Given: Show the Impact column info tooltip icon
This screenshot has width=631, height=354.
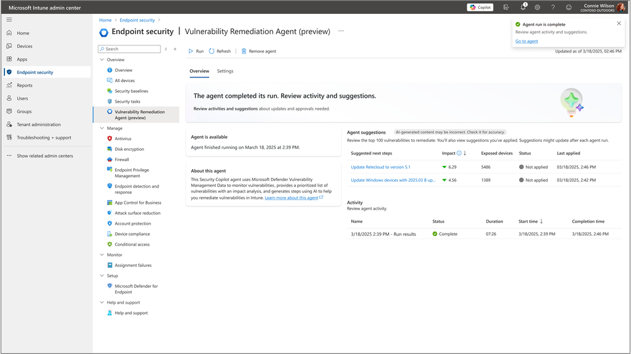Looking at the screenshot, I should pos(459,153).
